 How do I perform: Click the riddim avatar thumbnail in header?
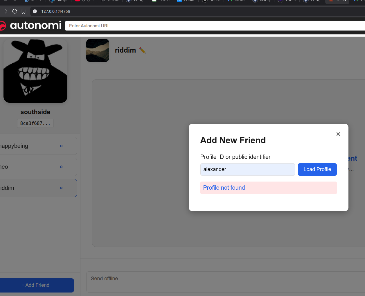point(98,50)
